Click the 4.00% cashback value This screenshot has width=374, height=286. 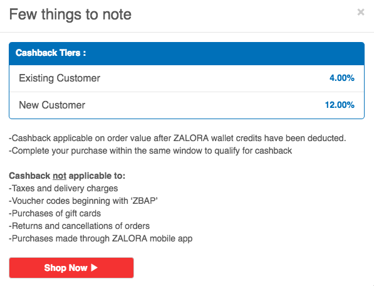[x=342, y=78]
